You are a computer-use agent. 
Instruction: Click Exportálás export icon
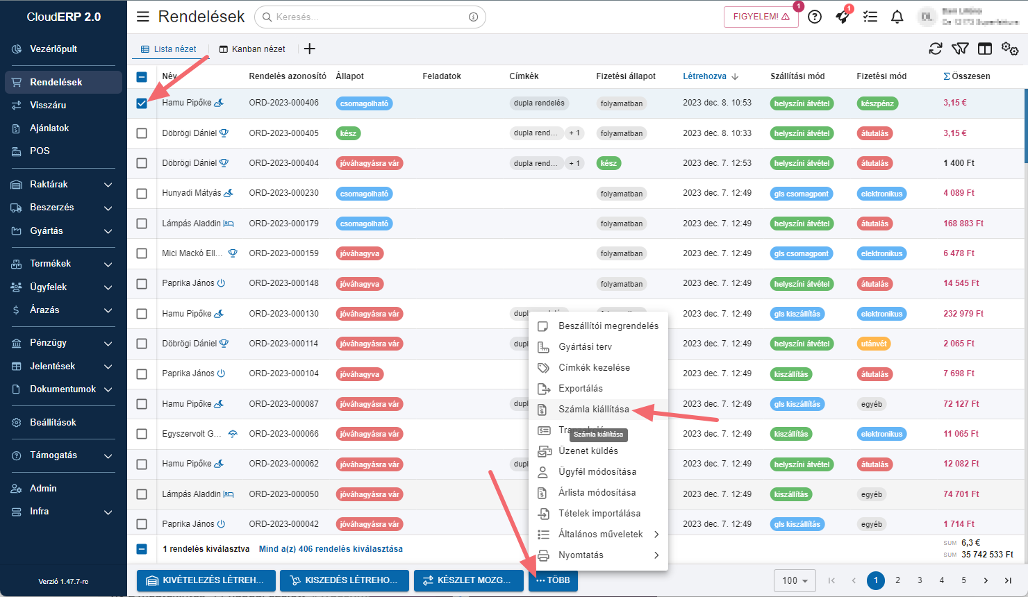pos(544,388)
